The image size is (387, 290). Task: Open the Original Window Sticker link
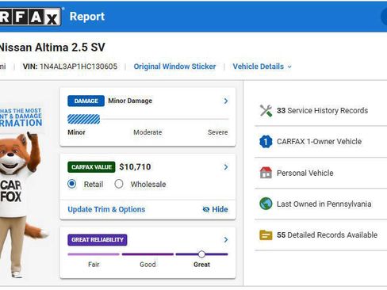click(174, 67)
